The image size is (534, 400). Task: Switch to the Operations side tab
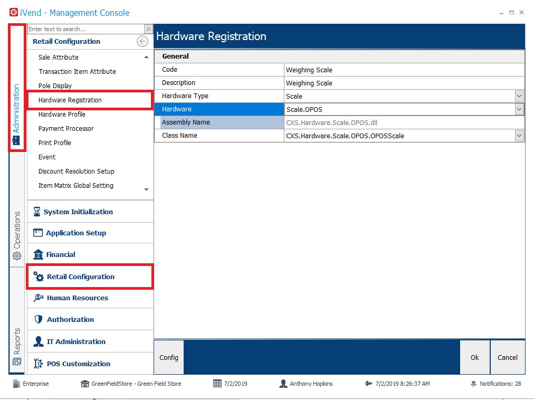tap(17, 209)
